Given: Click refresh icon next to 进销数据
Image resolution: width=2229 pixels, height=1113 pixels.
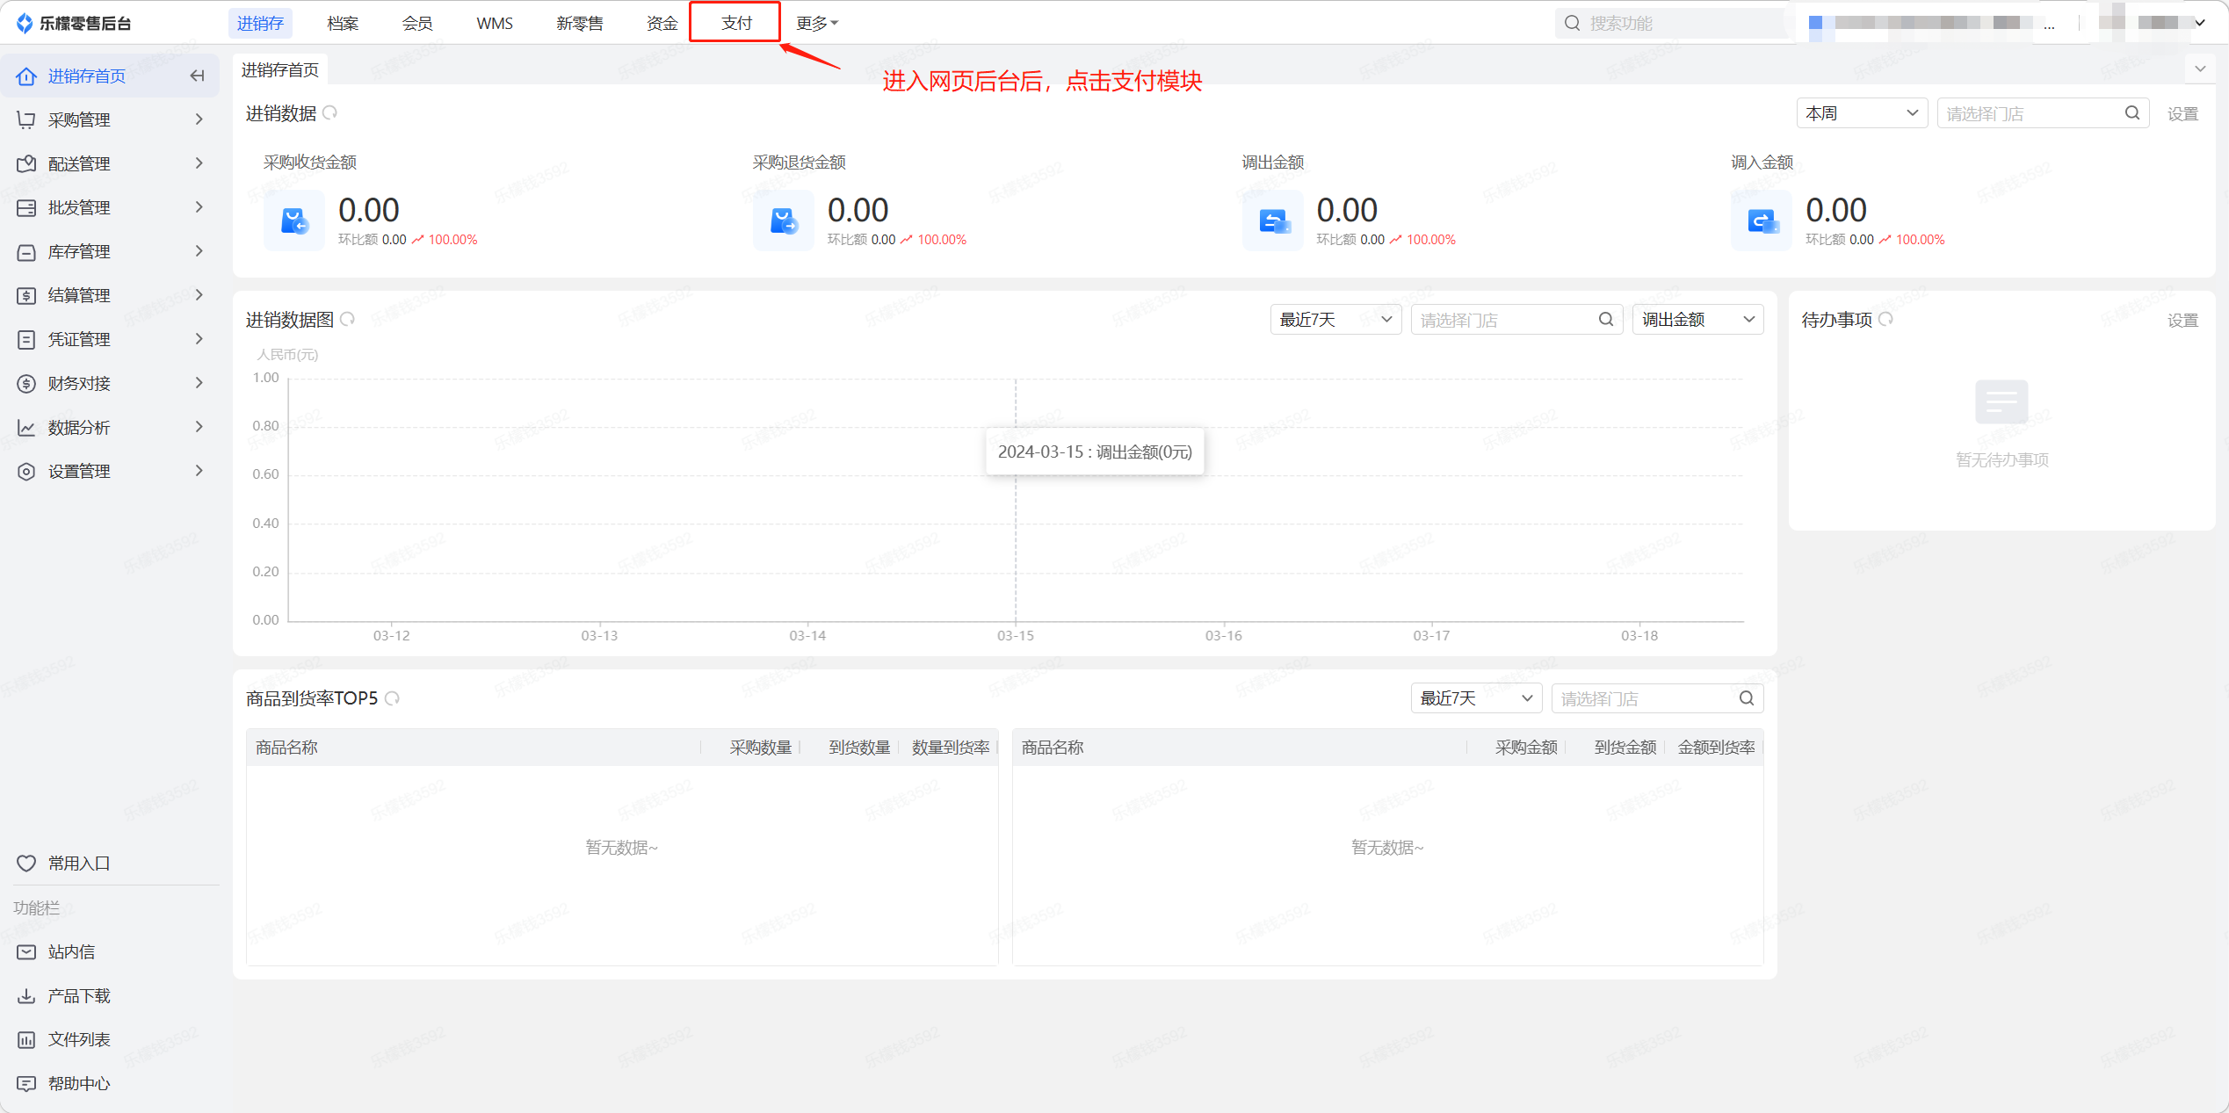Looking at the screenshot, I should coord(330,113).
